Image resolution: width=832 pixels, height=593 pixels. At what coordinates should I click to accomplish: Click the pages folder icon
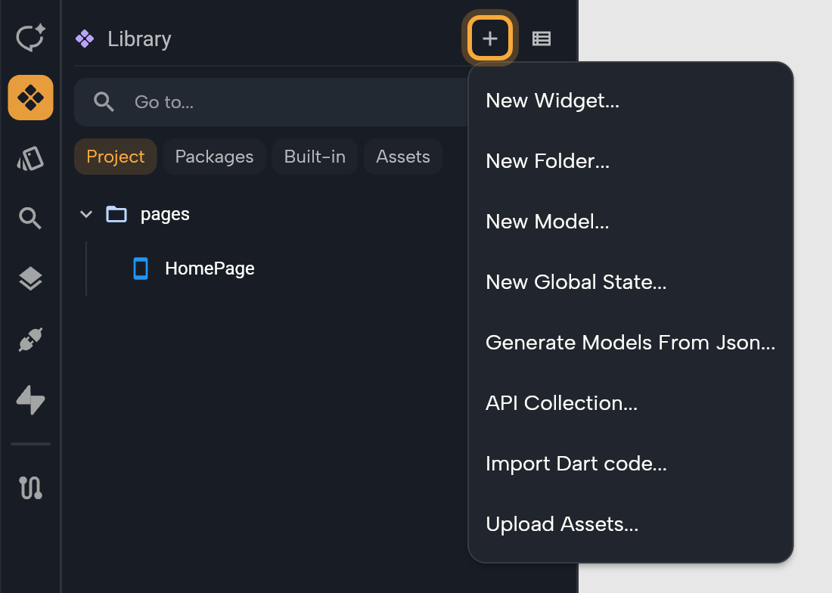click(x=116, y=214)
